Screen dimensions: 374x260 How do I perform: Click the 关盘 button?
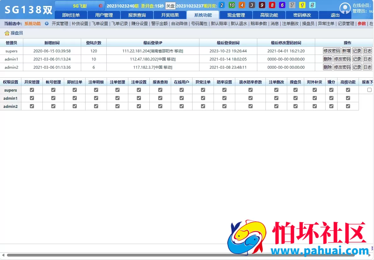pyautogui.click(x=170, y=6)
